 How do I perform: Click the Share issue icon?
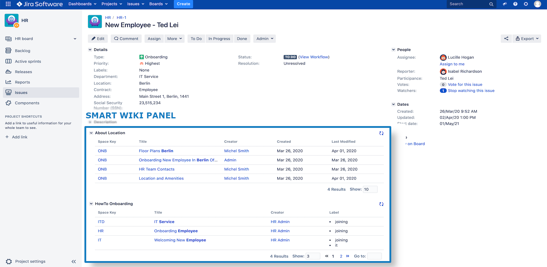pyautogui.click(x=506, y=39)
